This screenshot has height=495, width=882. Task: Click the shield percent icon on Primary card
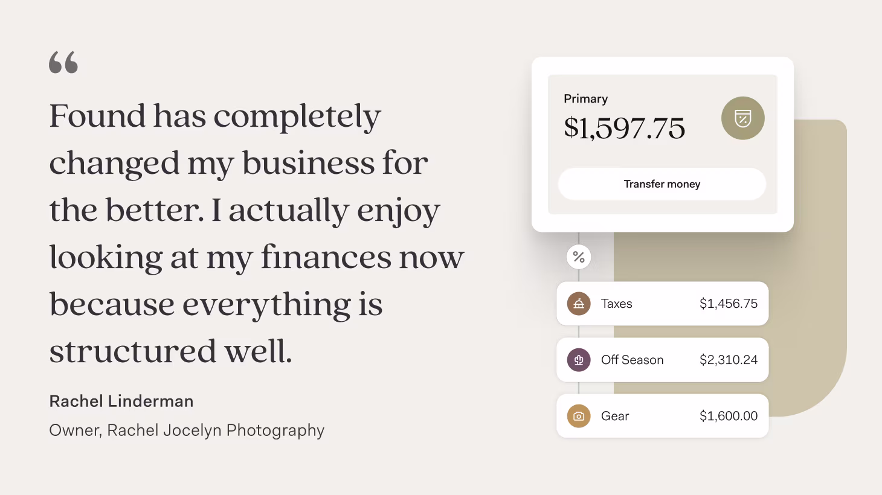point(743,118)
